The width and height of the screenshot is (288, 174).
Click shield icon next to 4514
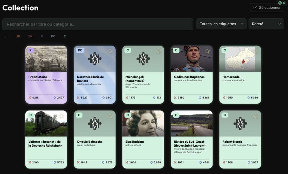[x=201, y=163]
